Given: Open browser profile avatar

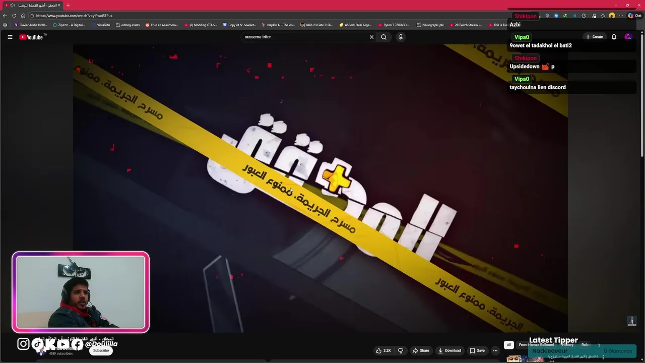Looking at the screenshot, I should (x=612, y=16).
